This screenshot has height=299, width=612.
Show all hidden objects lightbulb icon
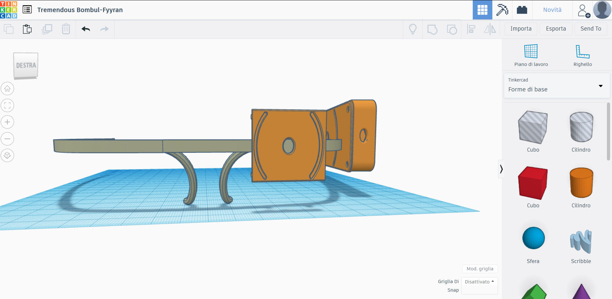pyautogui.click(x=413, y=29)
